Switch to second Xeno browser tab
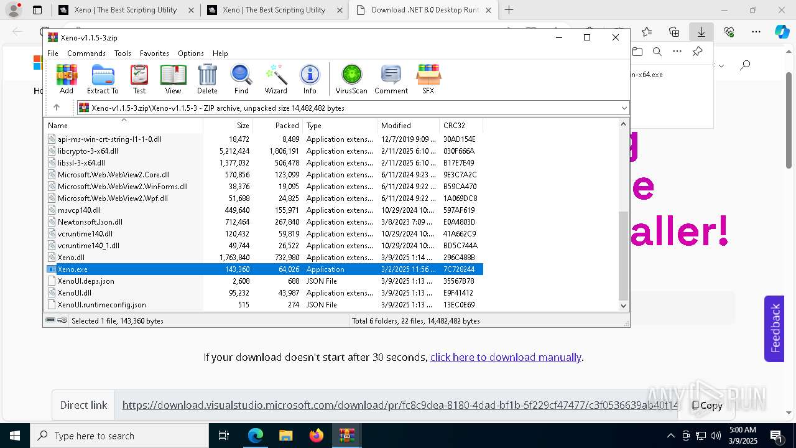 pos(274,10)
